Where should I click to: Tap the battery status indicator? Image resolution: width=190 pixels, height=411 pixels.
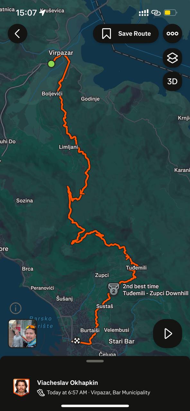tap(170, 13)
